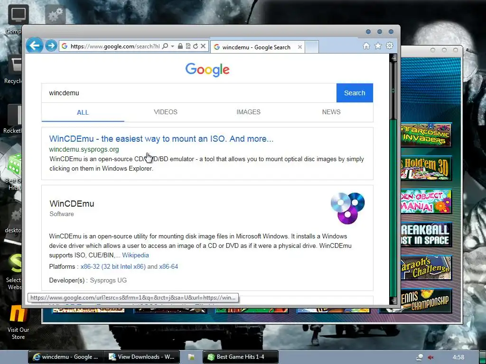Open the x86-64 platform link
The width and height of the screenshot is (486, 364).
[168, 266]
